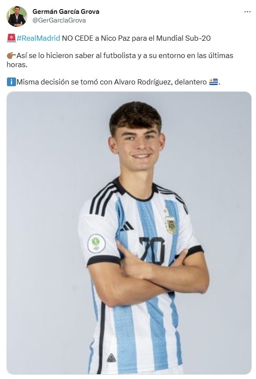Click the blue information emoji
The height and width of the screenshot is (379, 256).
[x=11, y=82]
